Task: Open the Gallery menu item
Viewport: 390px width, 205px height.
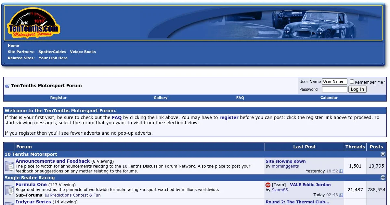Action: click(161, 98)
